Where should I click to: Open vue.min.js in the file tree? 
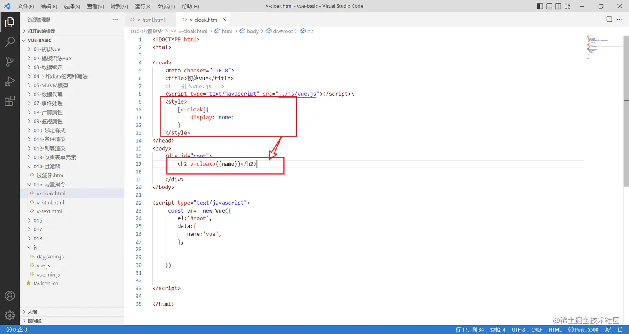[x=72, y=275]
